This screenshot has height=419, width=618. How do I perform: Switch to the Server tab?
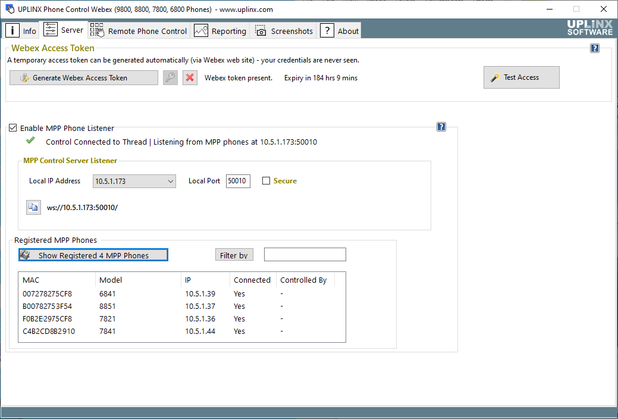64,30
